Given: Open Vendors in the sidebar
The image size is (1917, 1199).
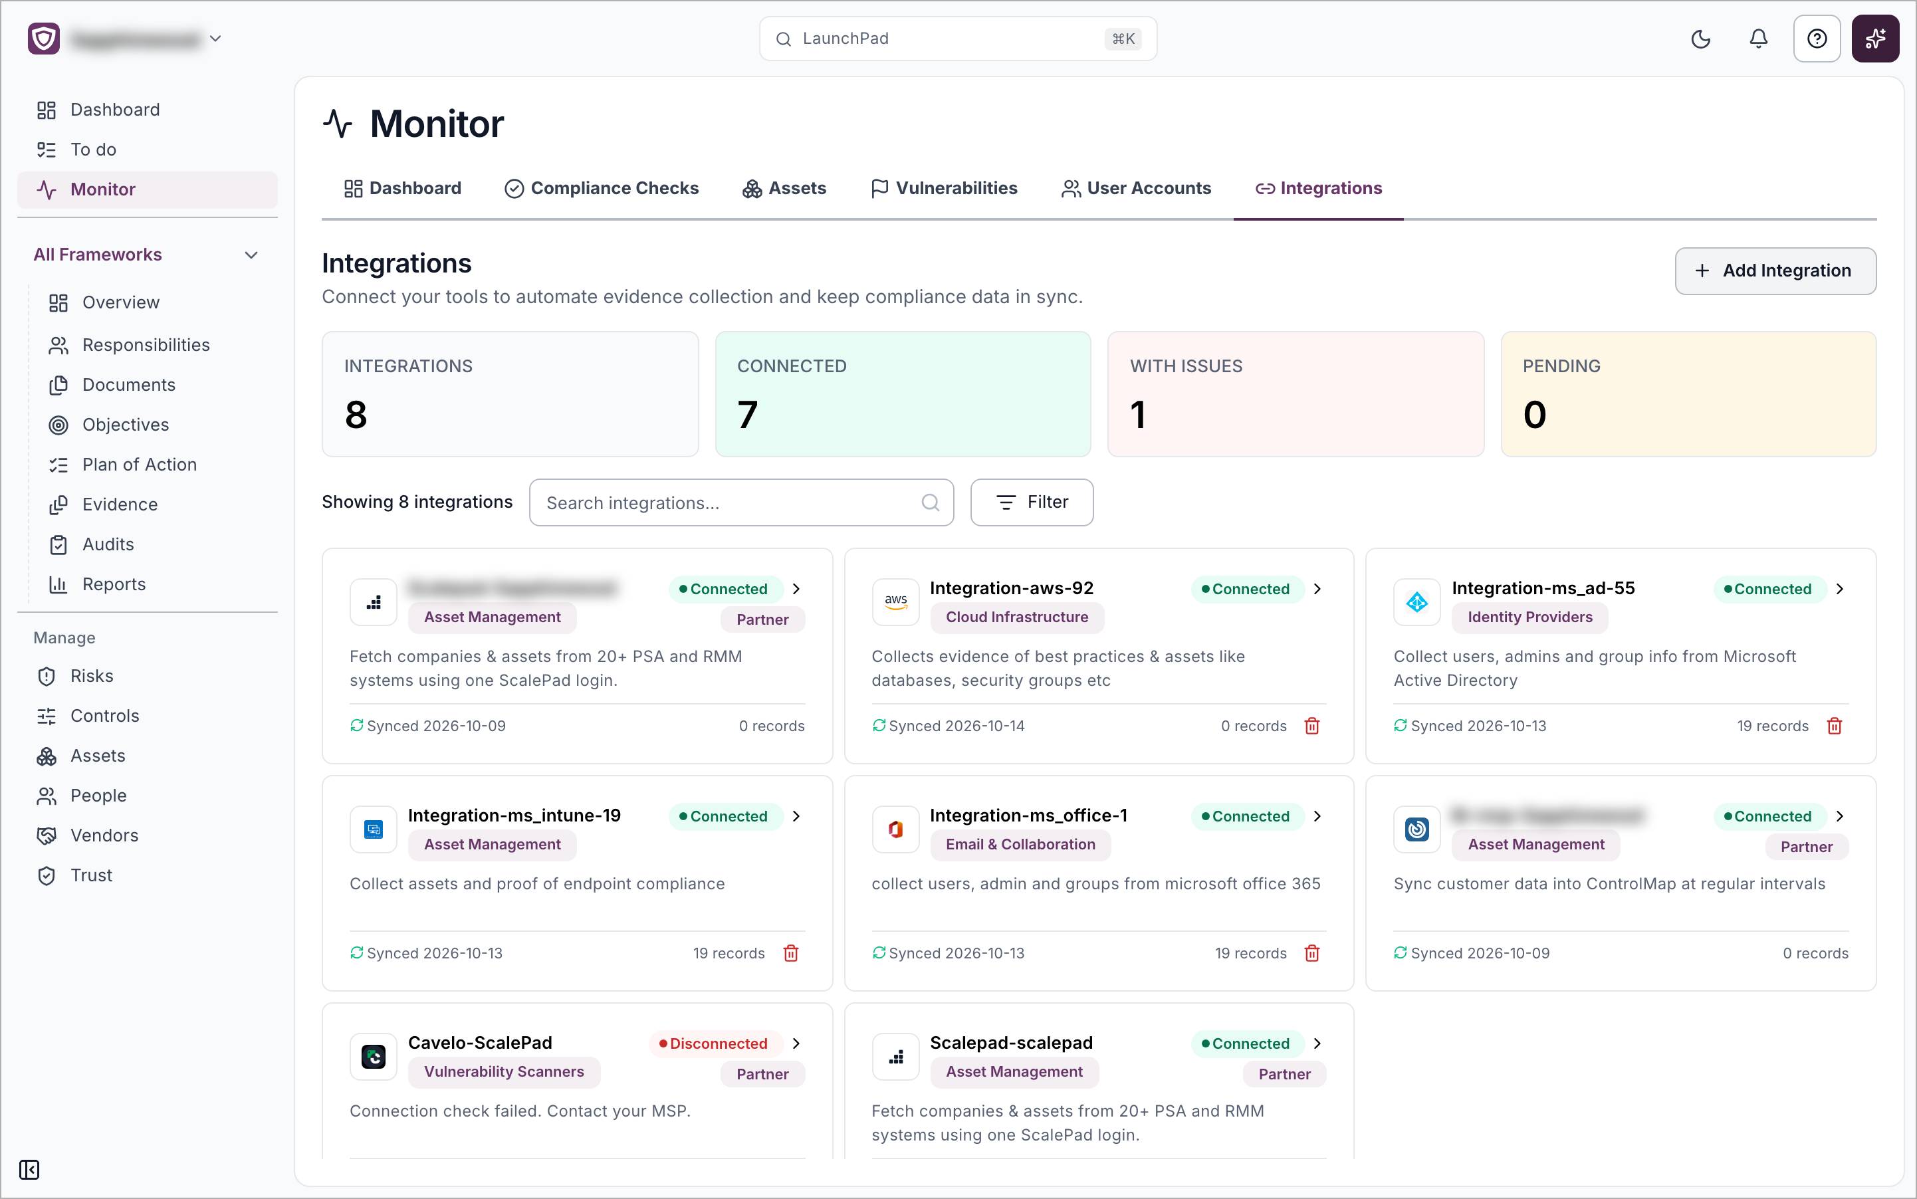Looking at the screenshot, I should (148, 835).
